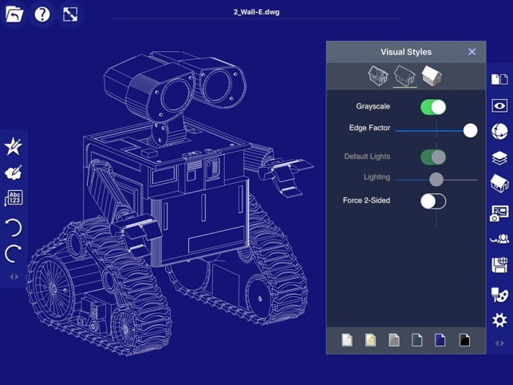This screenshot has height=385, width=513.
Task: Open the file browser folder icon
Action: (x=14, y=14)
